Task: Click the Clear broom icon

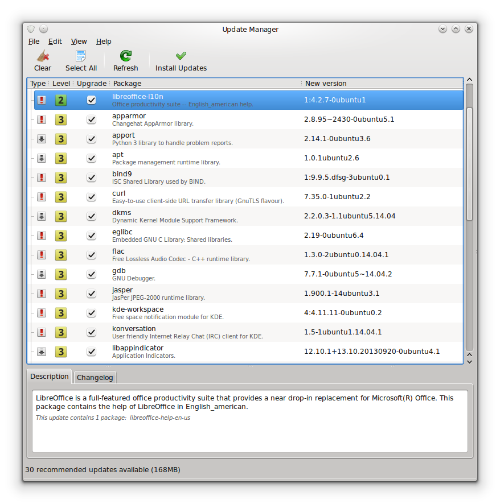Action: [43, 56]
